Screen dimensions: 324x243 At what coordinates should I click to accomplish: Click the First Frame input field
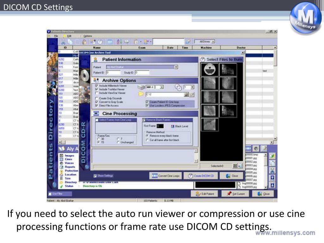click(x=160, y=126)
